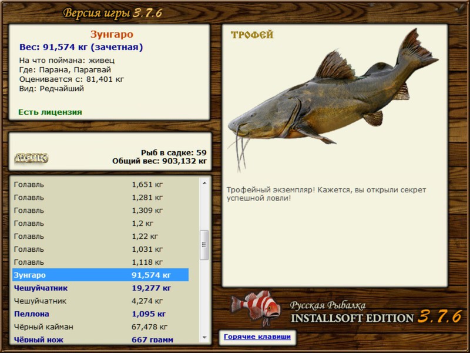The height and width of the screenshot is (353, 470).
Task: Click the red striped fish logo
Action: (x=256, y=308)
